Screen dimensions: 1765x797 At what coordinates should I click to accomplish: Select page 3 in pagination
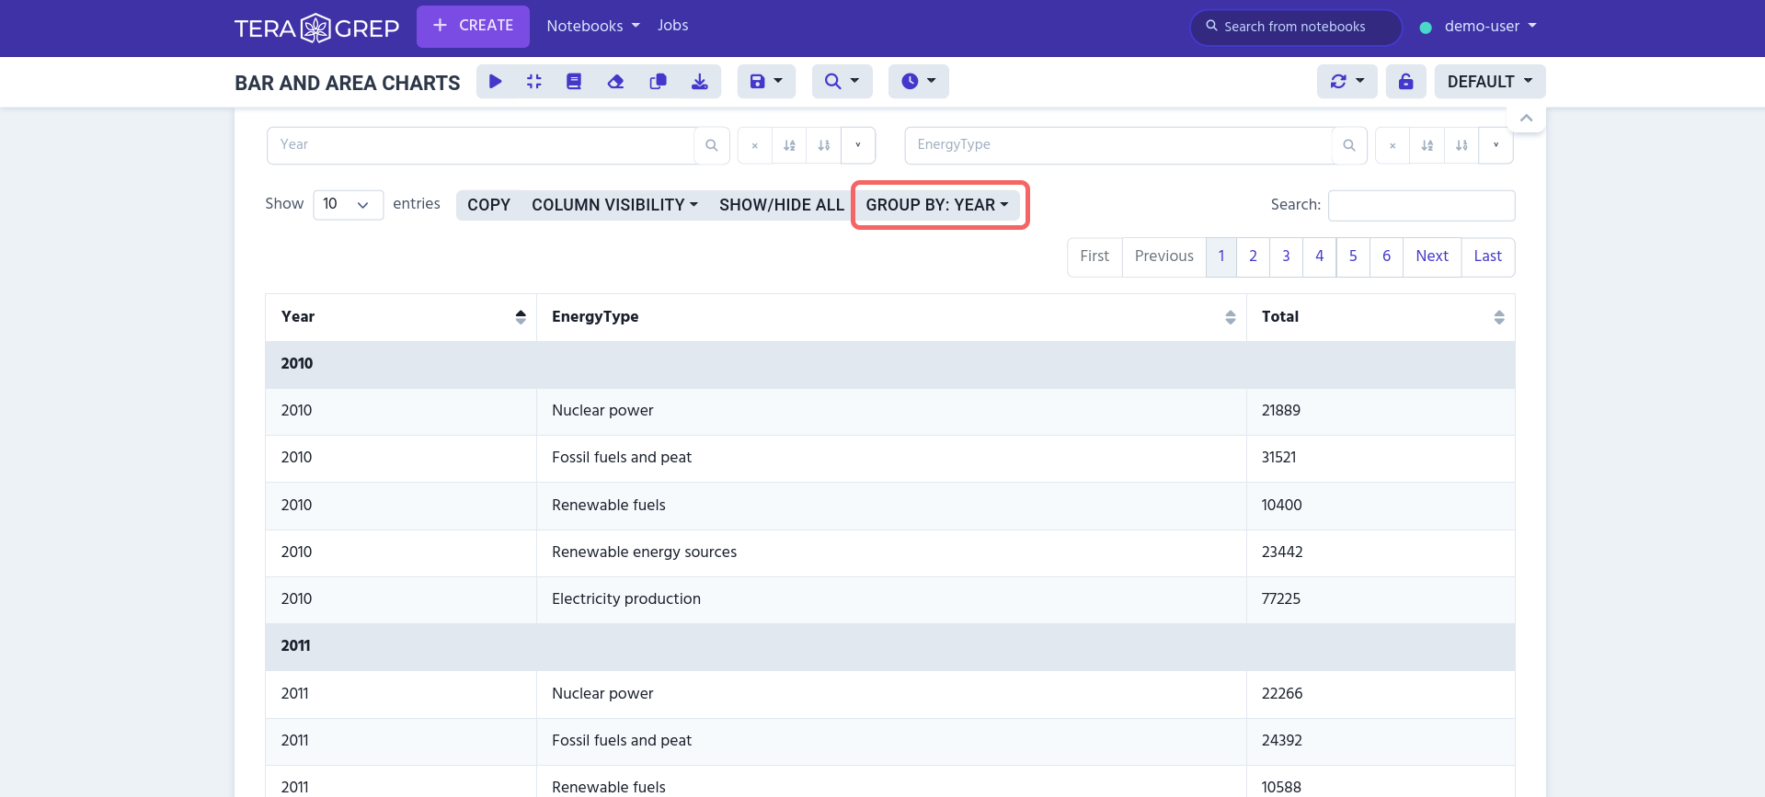coord(1286,256)
